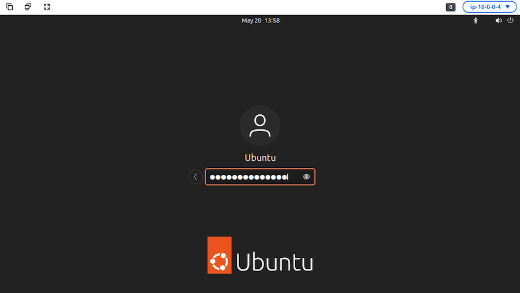520x293 pixels.
Task: Enter fullscreen mode via the expand icon
Action: (47, 7)
